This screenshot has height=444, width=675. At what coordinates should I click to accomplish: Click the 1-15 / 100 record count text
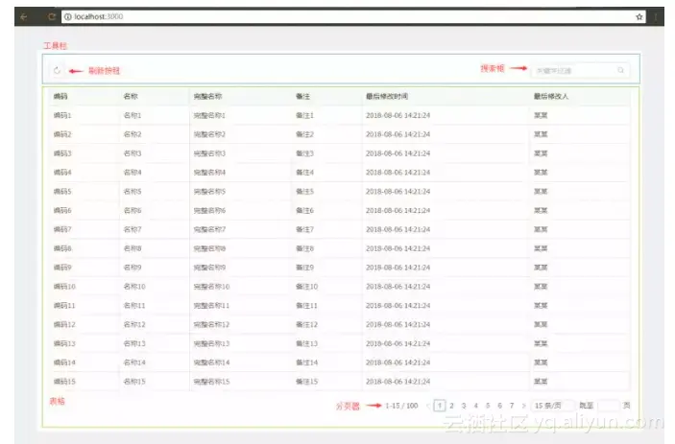401,406
